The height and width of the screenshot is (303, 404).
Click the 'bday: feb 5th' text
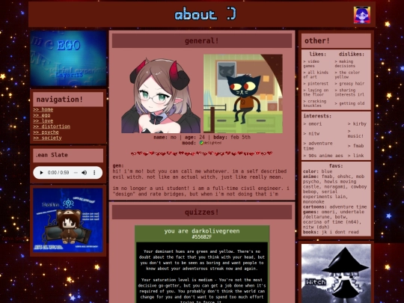point(232,138)
